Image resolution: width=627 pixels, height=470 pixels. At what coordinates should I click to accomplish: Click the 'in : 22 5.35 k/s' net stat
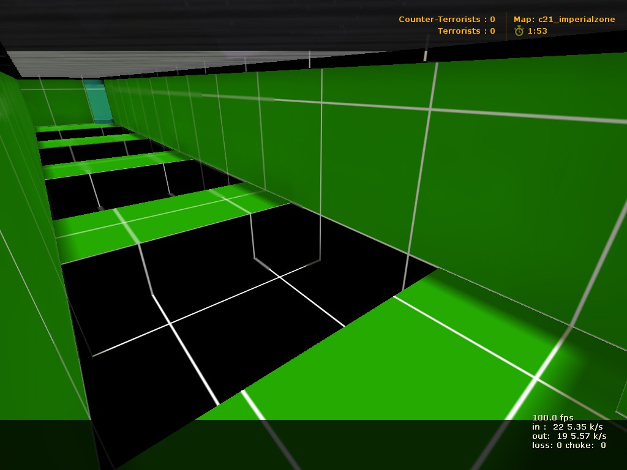coord(568,427)
